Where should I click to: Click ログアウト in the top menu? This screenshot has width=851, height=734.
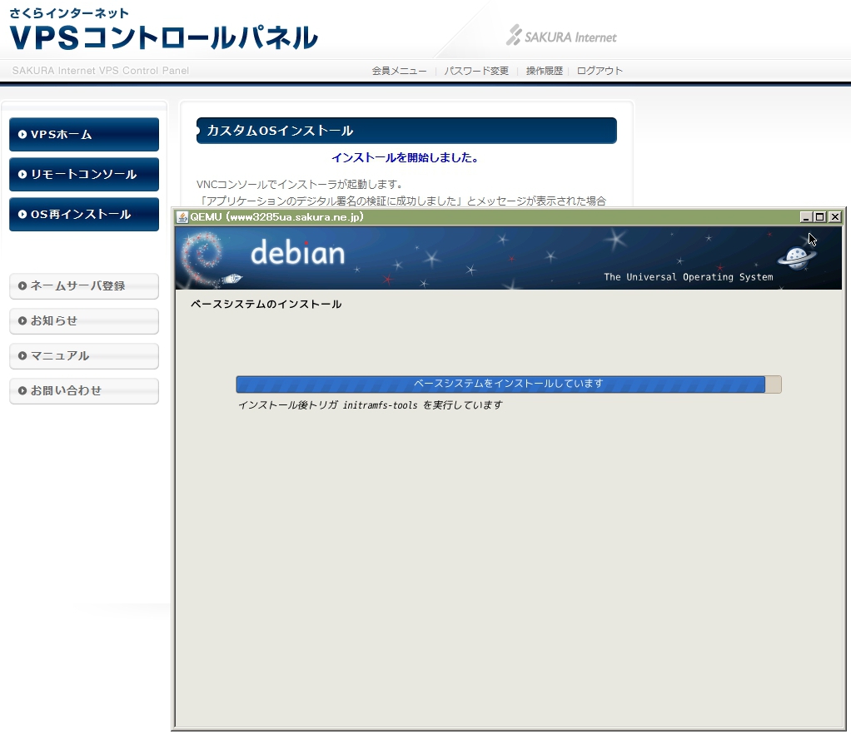(600, 71)
